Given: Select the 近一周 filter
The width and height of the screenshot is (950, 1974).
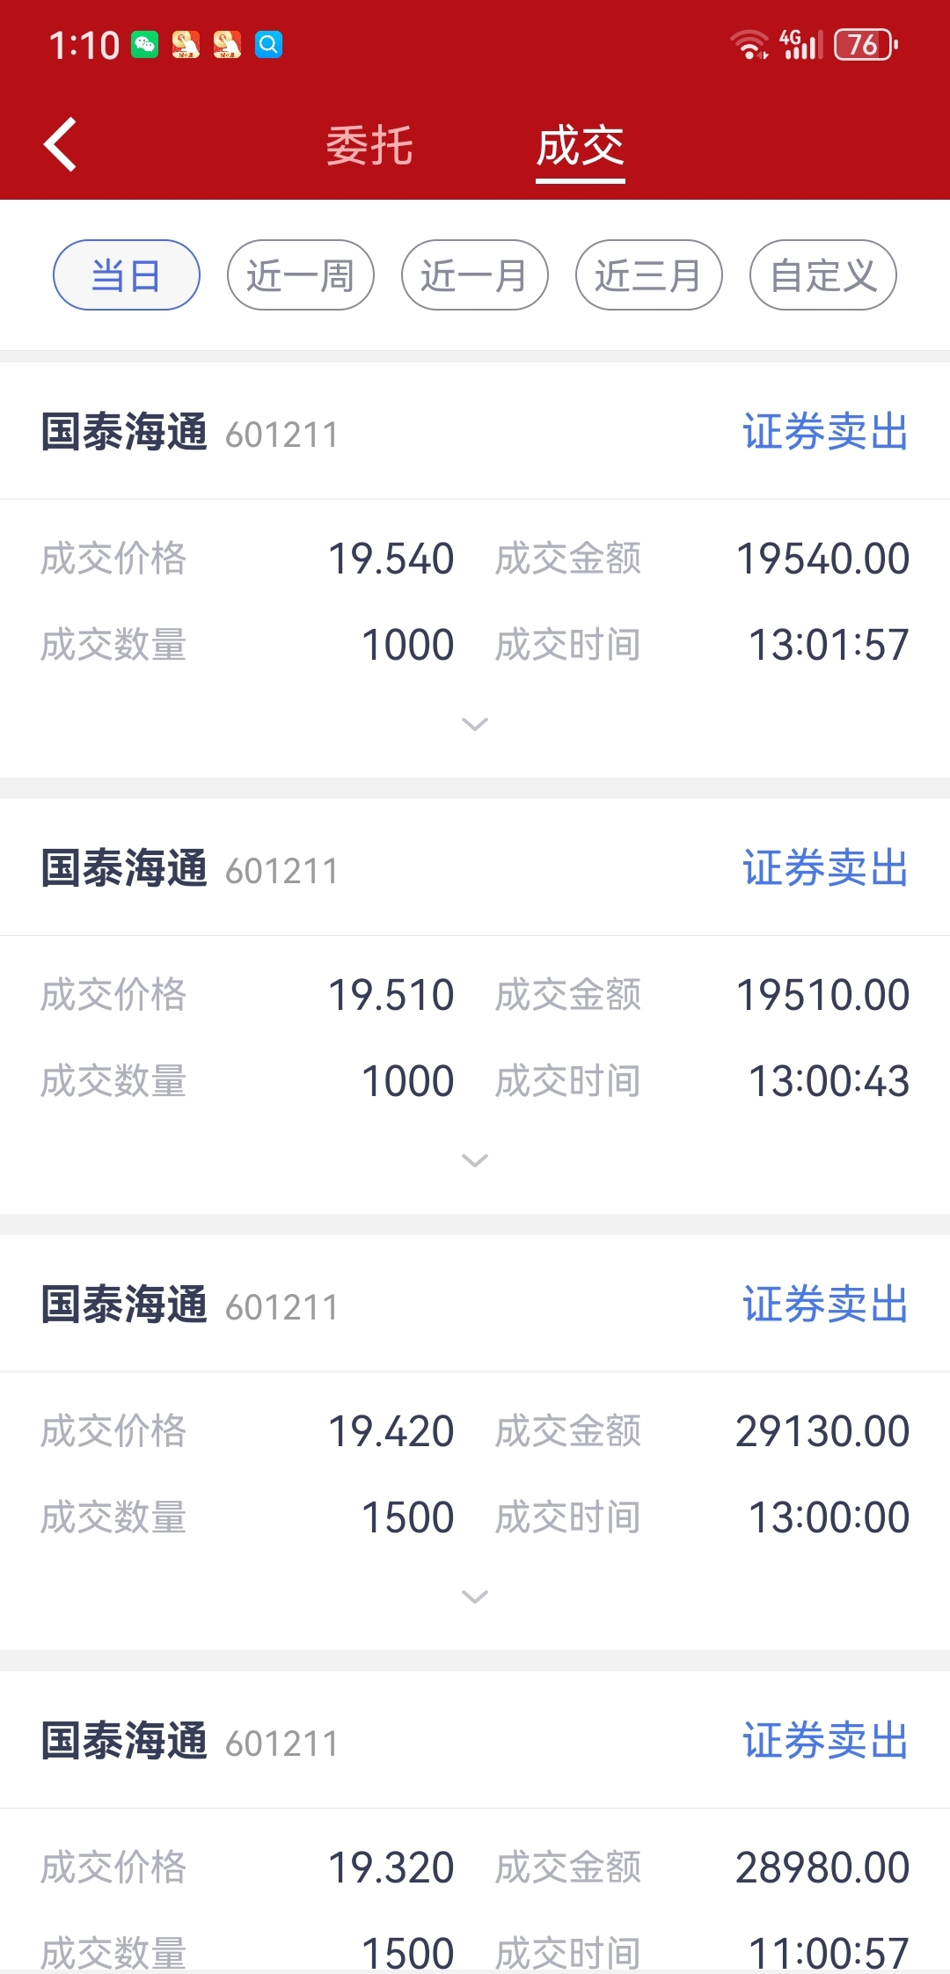Looking at the screenshot, I should tap(301, 275).
